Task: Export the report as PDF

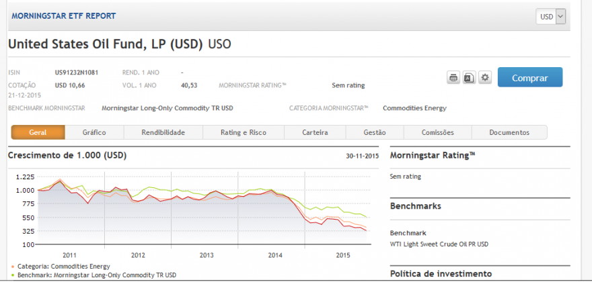Action: coord(470,78)
